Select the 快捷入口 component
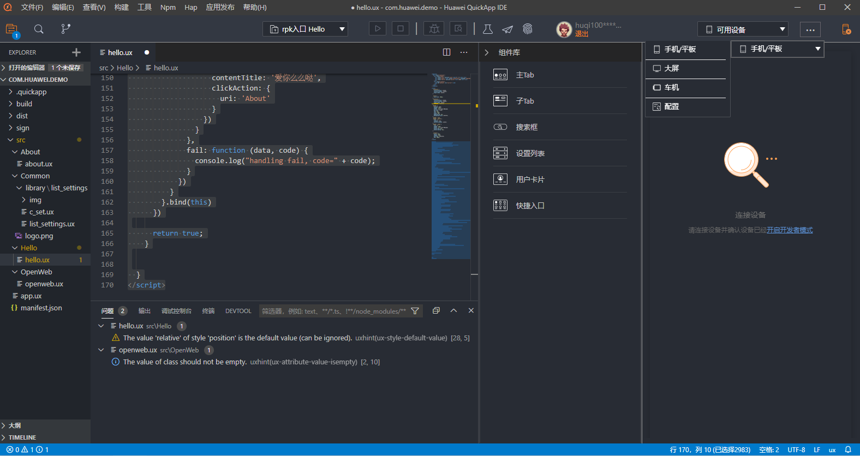Image resolution: width=860 pixels, height=456 pixels. pyautogui.click(x=560, y=206)
